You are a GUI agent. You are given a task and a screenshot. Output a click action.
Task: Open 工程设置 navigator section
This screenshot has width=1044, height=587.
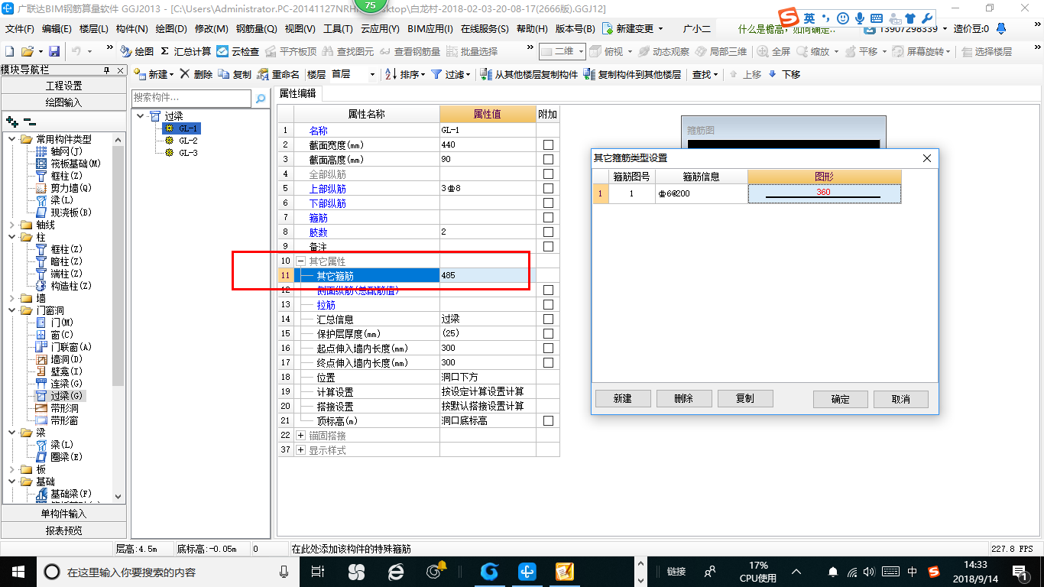pyautogui.click(x=64, y=86)
